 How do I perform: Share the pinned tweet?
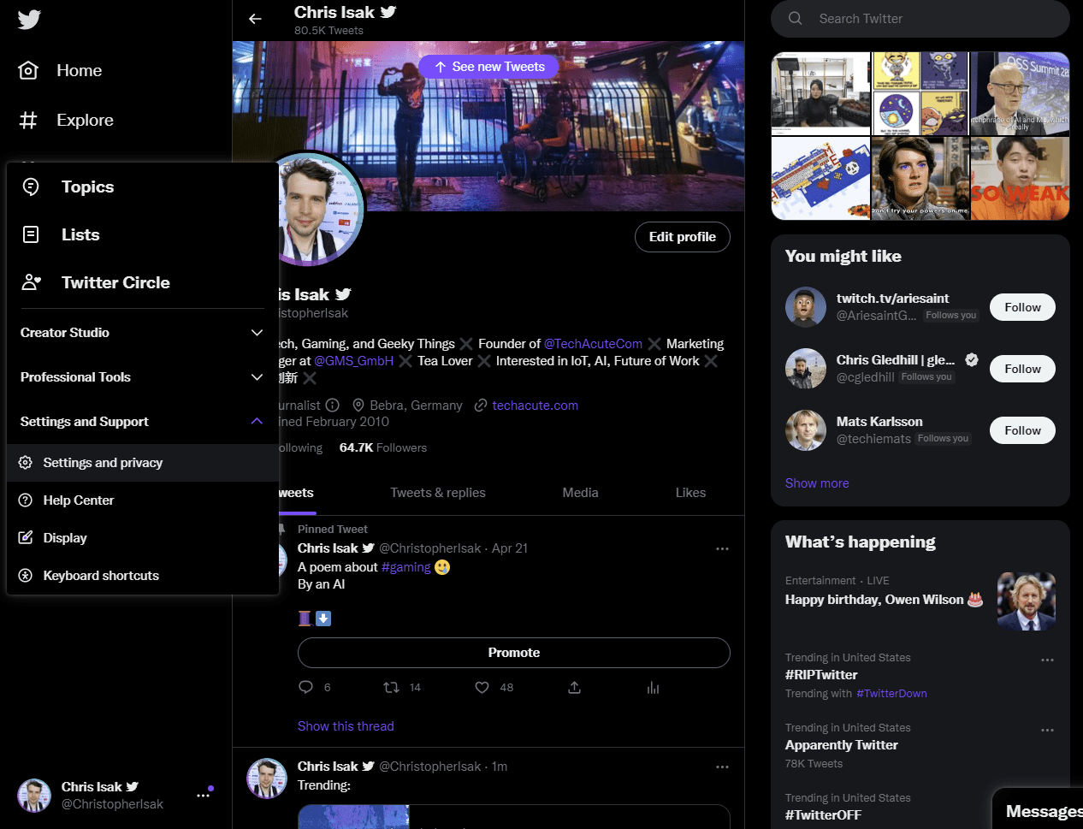(x=575, y=688)
